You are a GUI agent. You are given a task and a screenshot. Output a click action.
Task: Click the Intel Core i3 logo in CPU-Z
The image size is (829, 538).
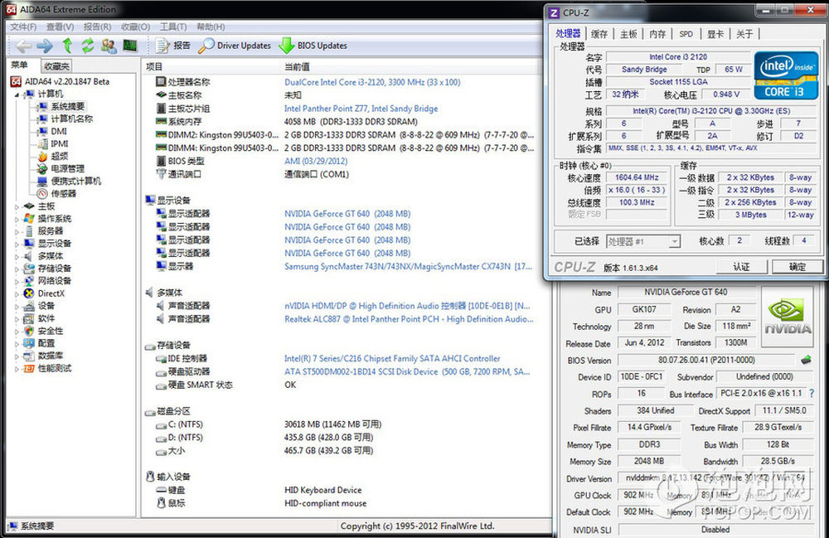tap(786, 75)
